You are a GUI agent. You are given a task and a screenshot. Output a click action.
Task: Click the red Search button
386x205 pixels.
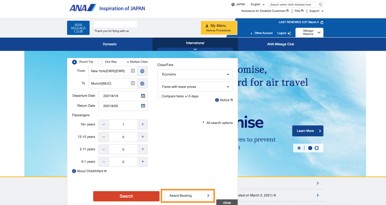[126, 196]
